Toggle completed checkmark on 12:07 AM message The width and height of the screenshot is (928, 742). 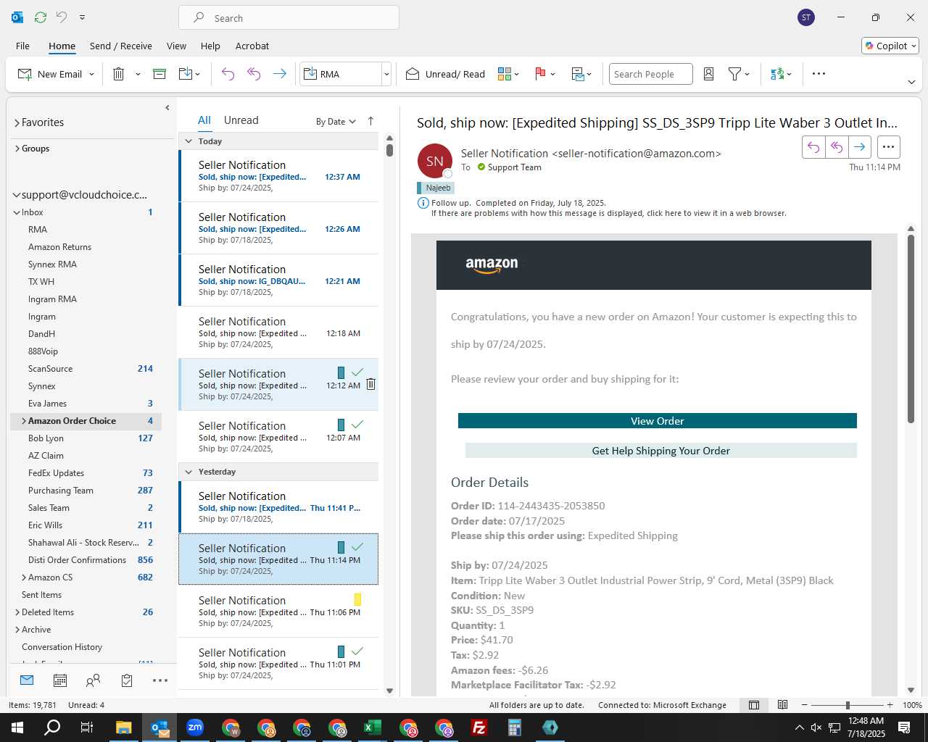[357, 425]
